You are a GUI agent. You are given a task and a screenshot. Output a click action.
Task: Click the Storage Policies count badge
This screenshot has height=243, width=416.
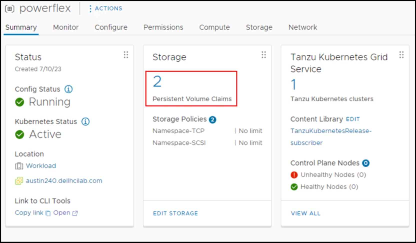pos(212,120)
